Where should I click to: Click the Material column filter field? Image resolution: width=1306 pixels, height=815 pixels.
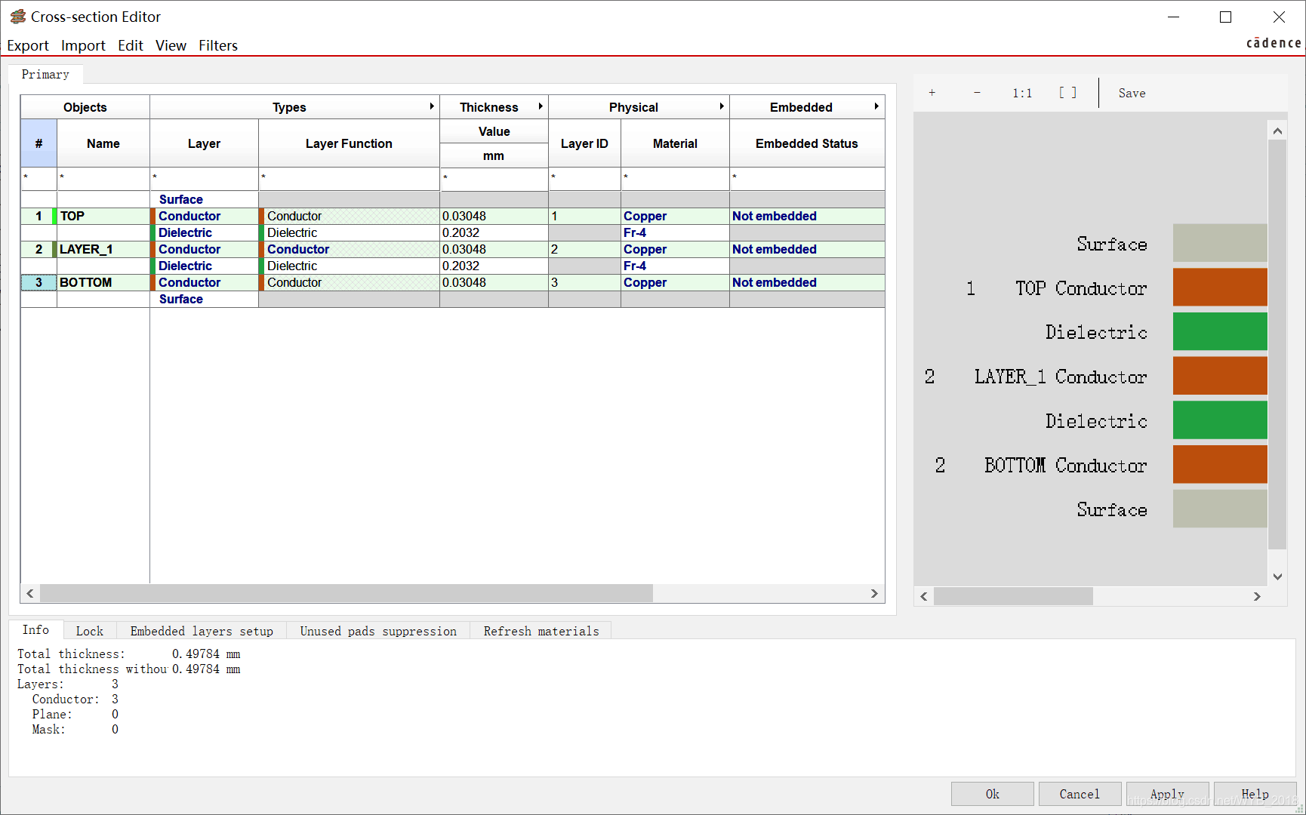coord(675,179)
